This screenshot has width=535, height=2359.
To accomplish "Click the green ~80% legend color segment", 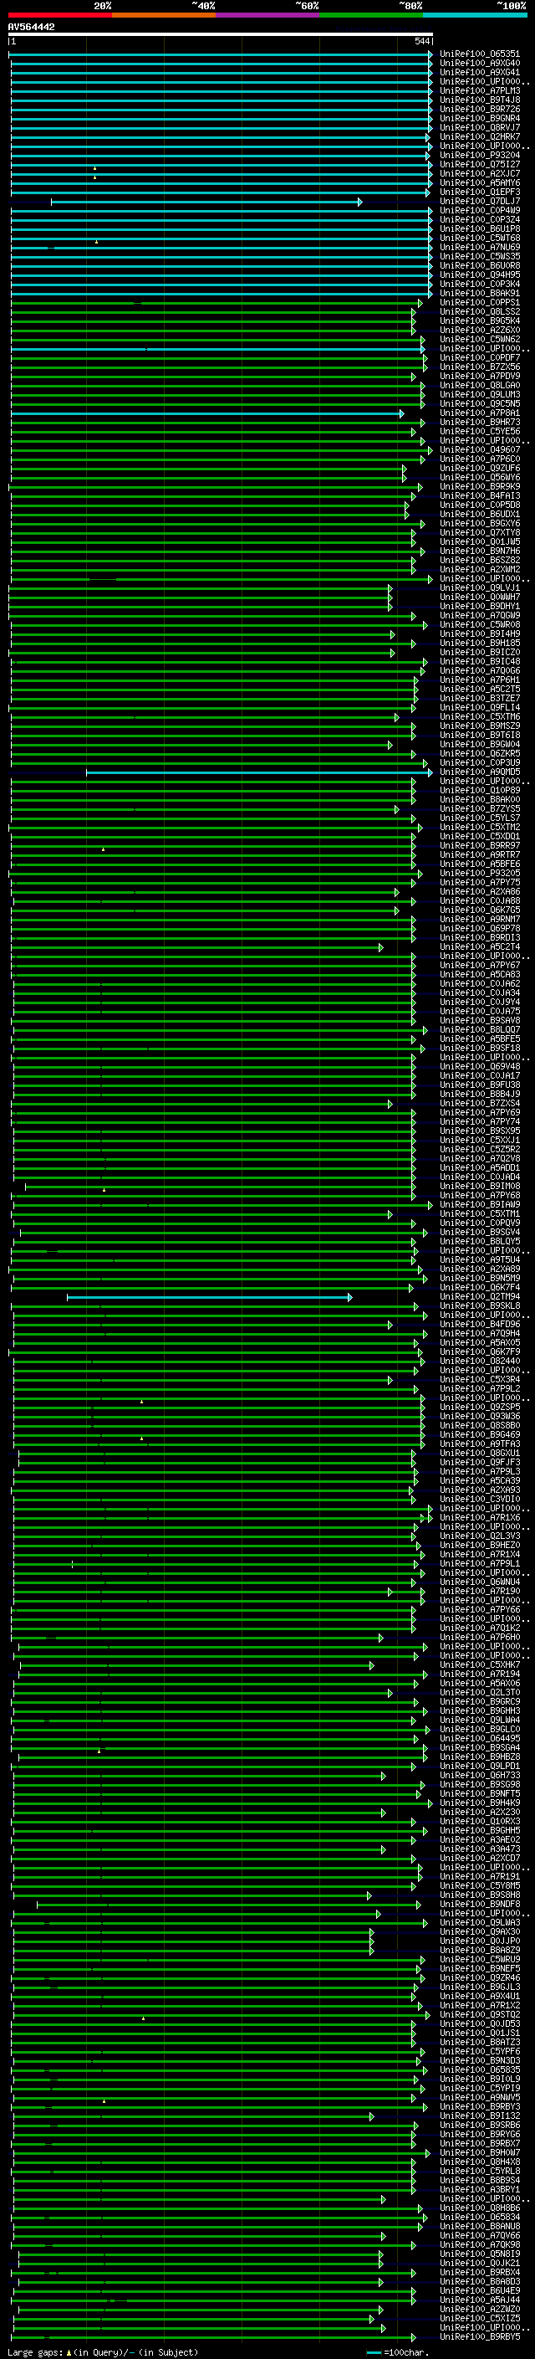I will click(x=371, y=15).
